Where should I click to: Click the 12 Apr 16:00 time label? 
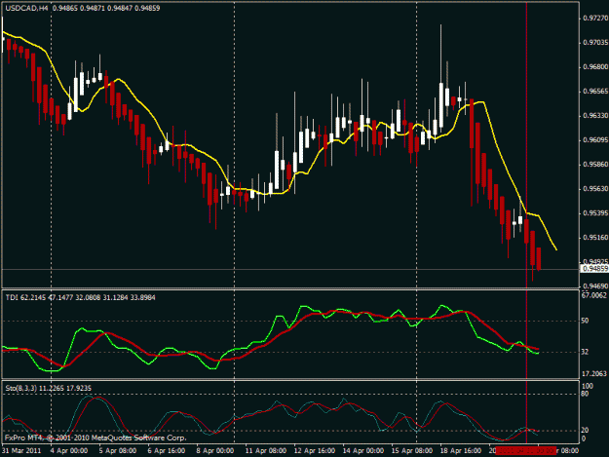(315, 451)
